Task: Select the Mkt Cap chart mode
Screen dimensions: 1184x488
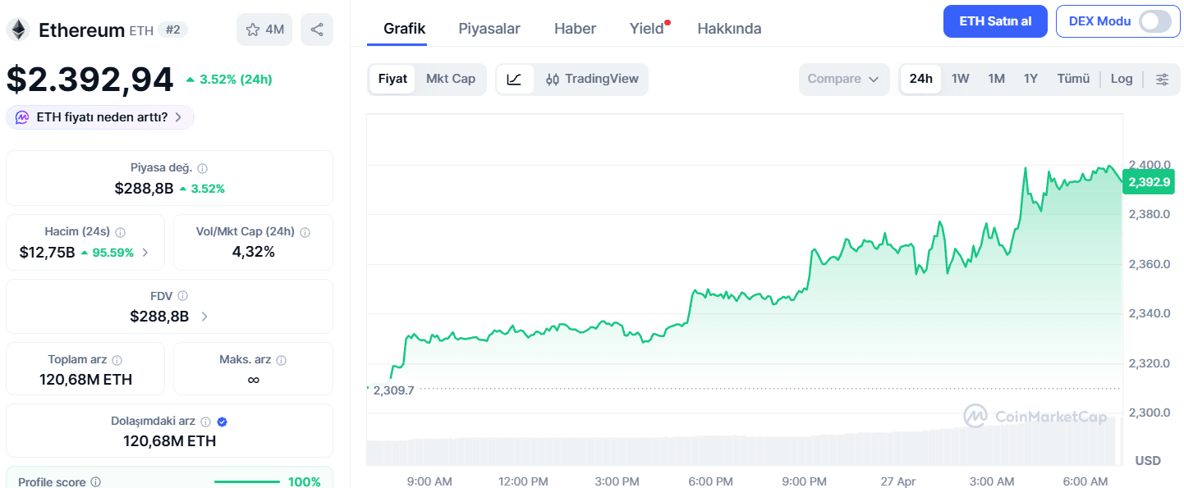Action: [451, 80]
